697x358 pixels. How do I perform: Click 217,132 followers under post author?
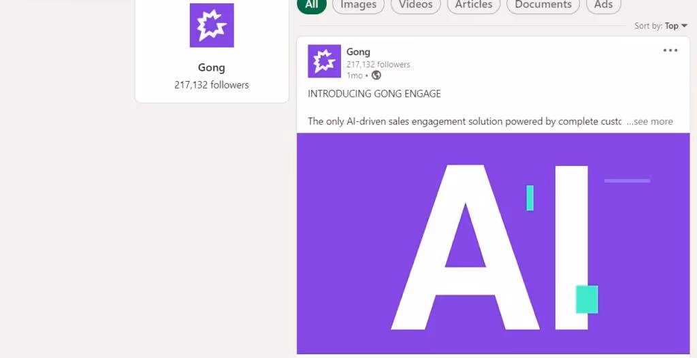(378, 65)
